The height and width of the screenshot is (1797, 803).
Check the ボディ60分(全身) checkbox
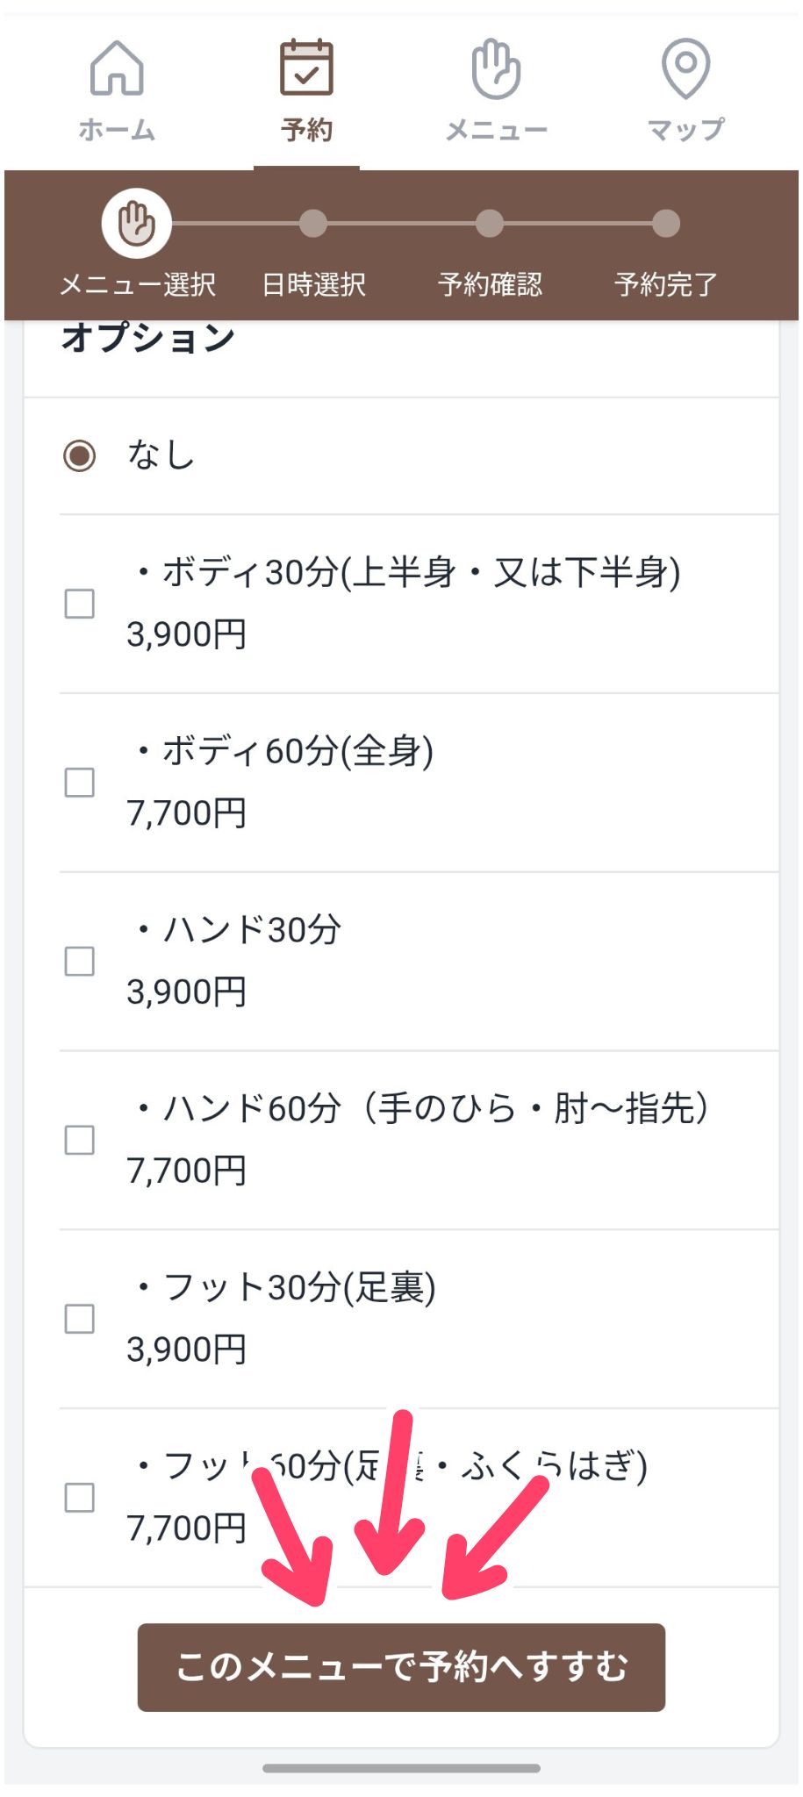click(80, 782)
